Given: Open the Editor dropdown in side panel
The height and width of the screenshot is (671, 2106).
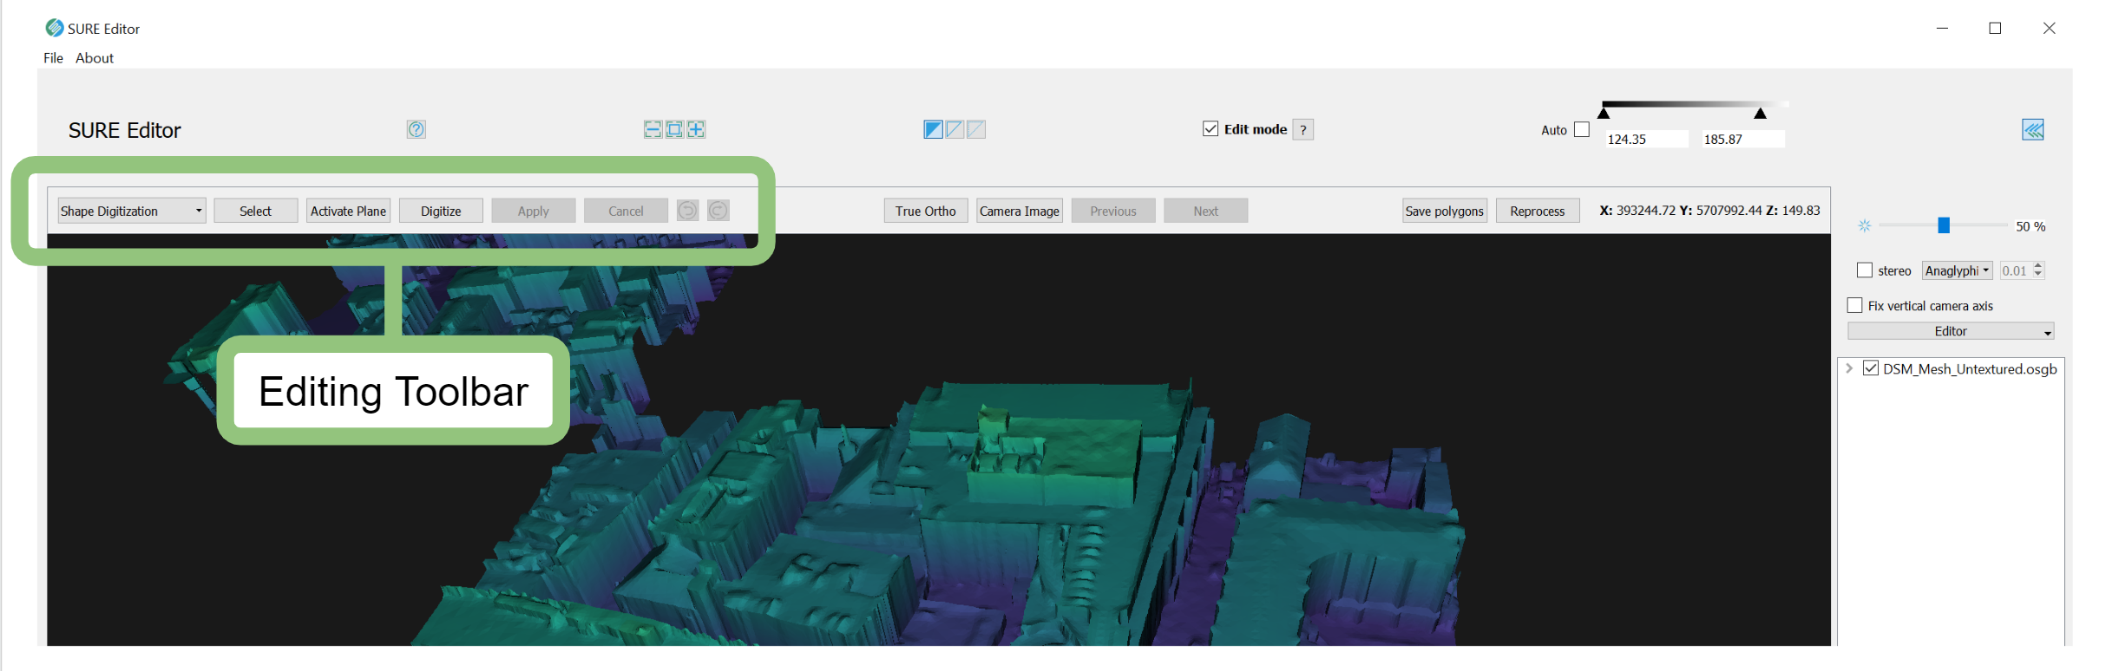Looking at the screenshot, I should pos(1951,331).
